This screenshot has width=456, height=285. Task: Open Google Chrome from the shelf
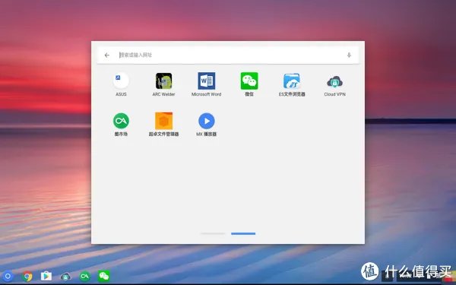(27, 276)
